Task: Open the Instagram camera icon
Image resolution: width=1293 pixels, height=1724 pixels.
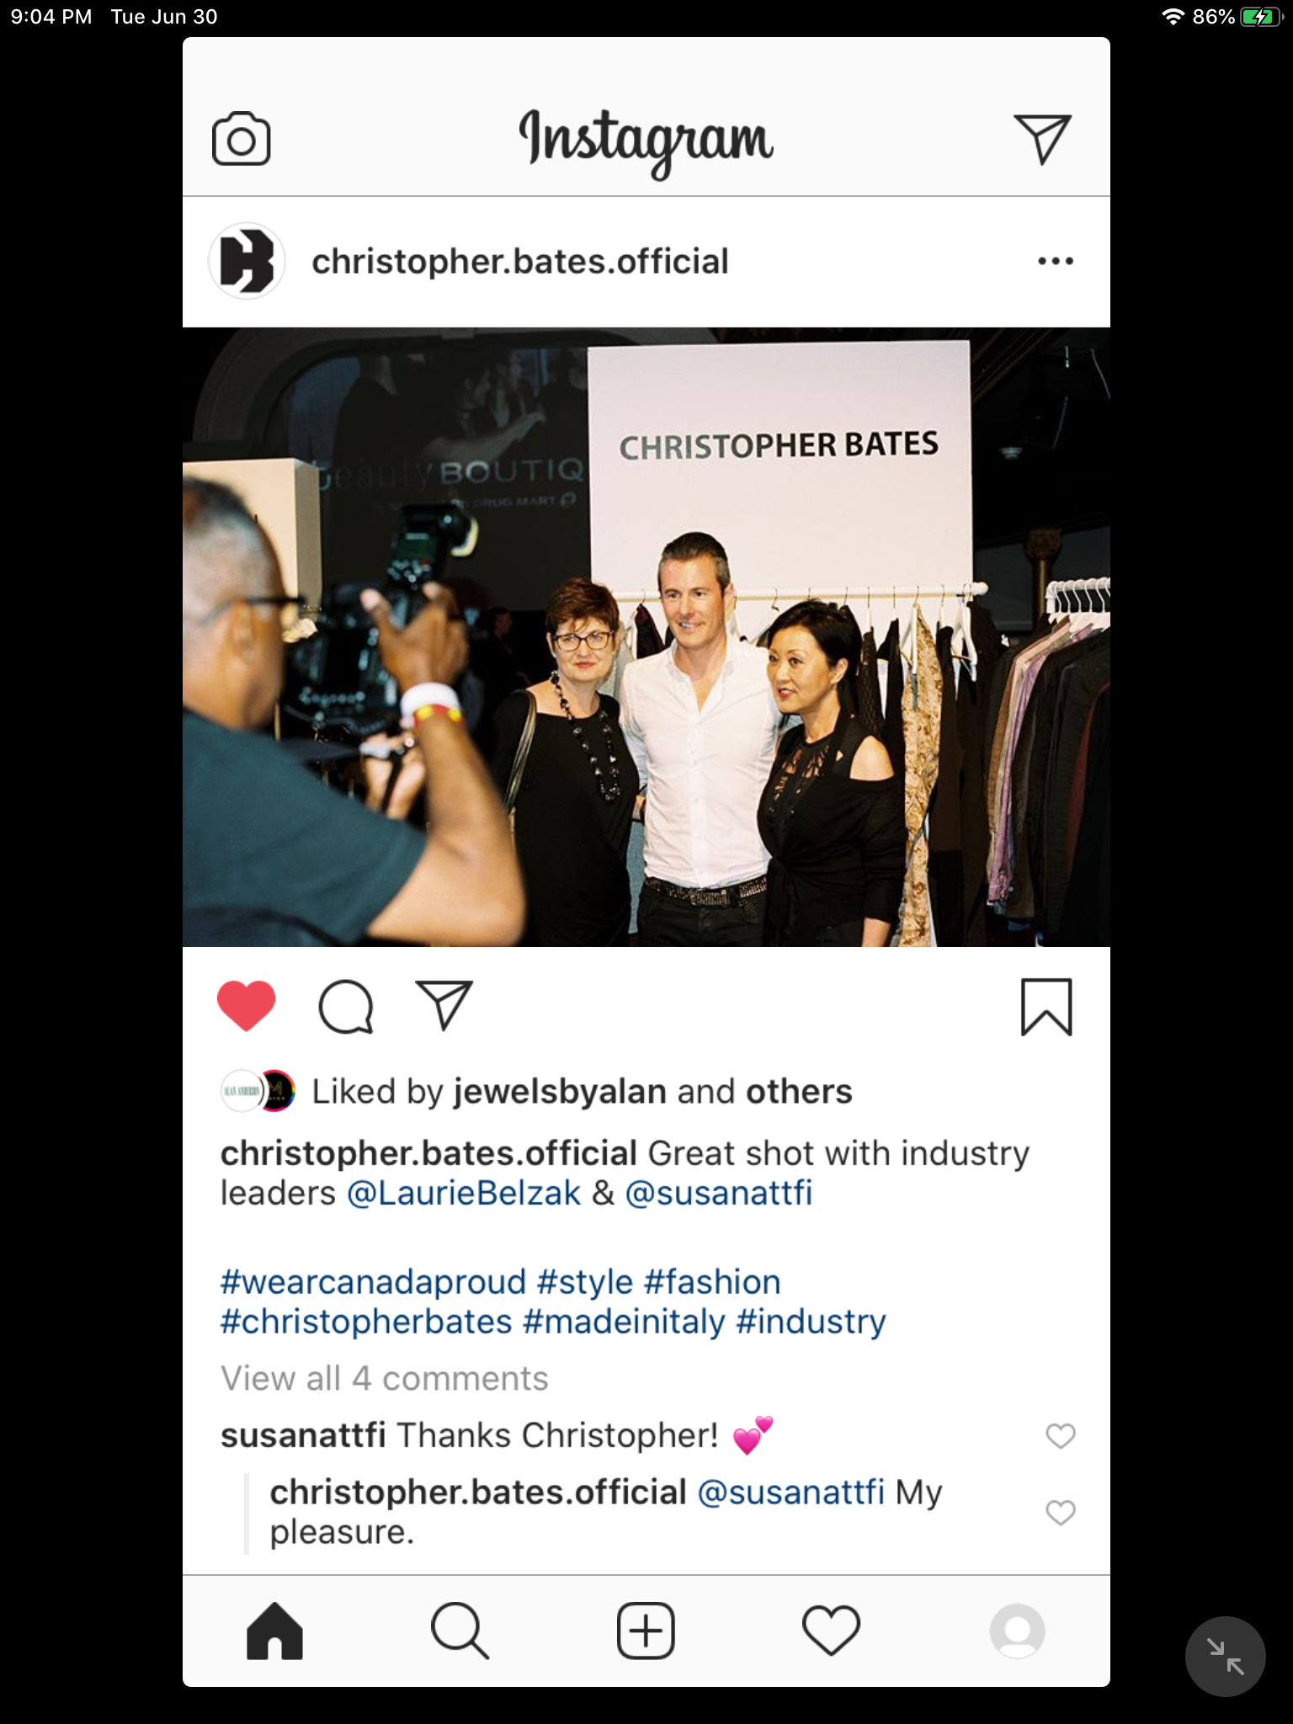Action: [x=241, y=139]
